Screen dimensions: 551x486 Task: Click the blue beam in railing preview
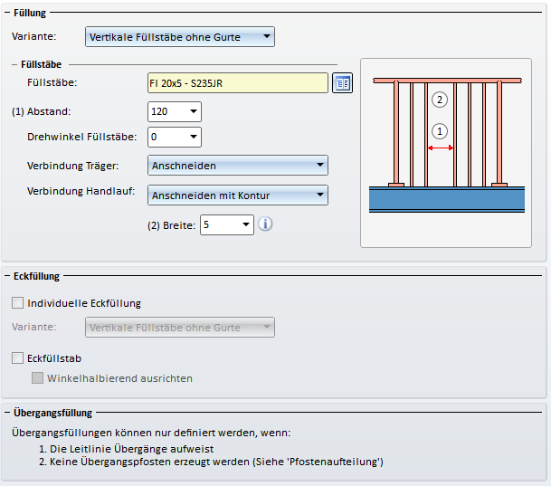tap(446, 200)
